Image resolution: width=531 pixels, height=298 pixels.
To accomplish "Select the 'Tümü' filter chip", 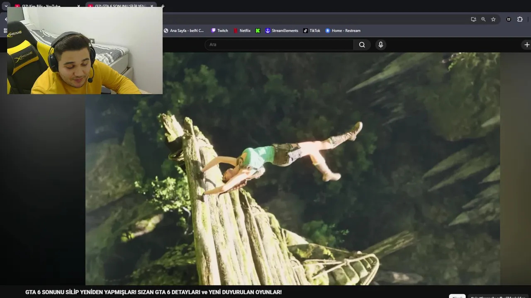I will [457, 296].
